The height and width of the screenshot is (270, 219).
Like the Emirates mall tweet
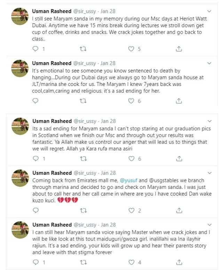click(131, 211)
